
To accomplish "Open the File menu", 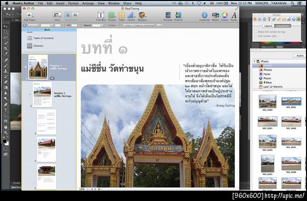I will 40,3.
